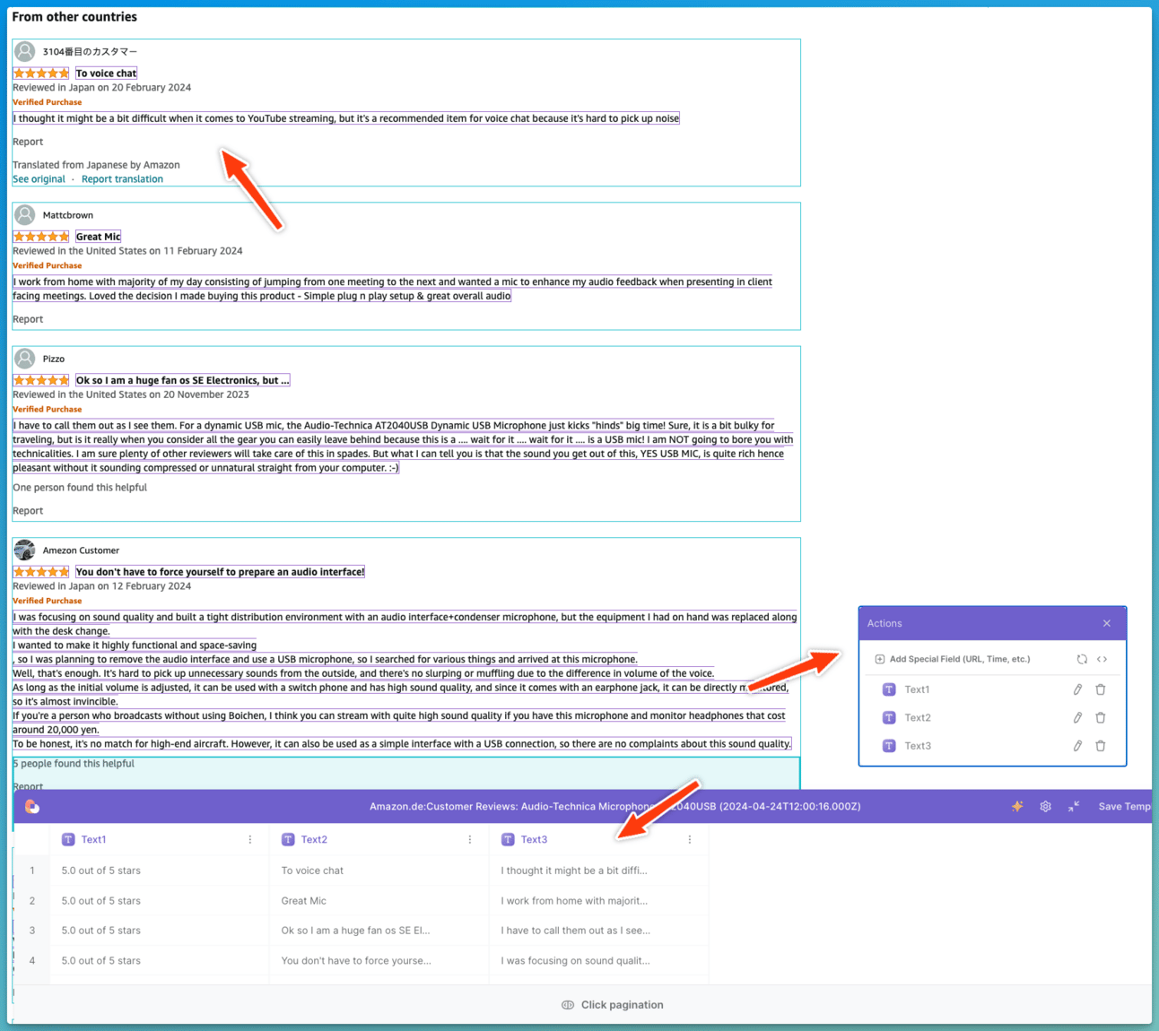Click Pizzo's profile avatar

(x=25, y=359)
